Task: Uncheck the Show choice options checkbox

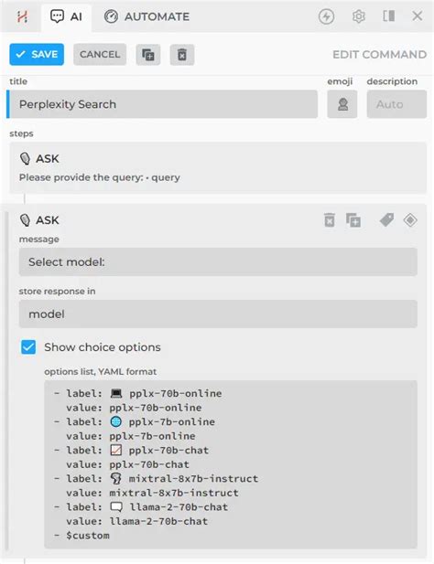Action: pyautogui.click(x=28, y=347)
